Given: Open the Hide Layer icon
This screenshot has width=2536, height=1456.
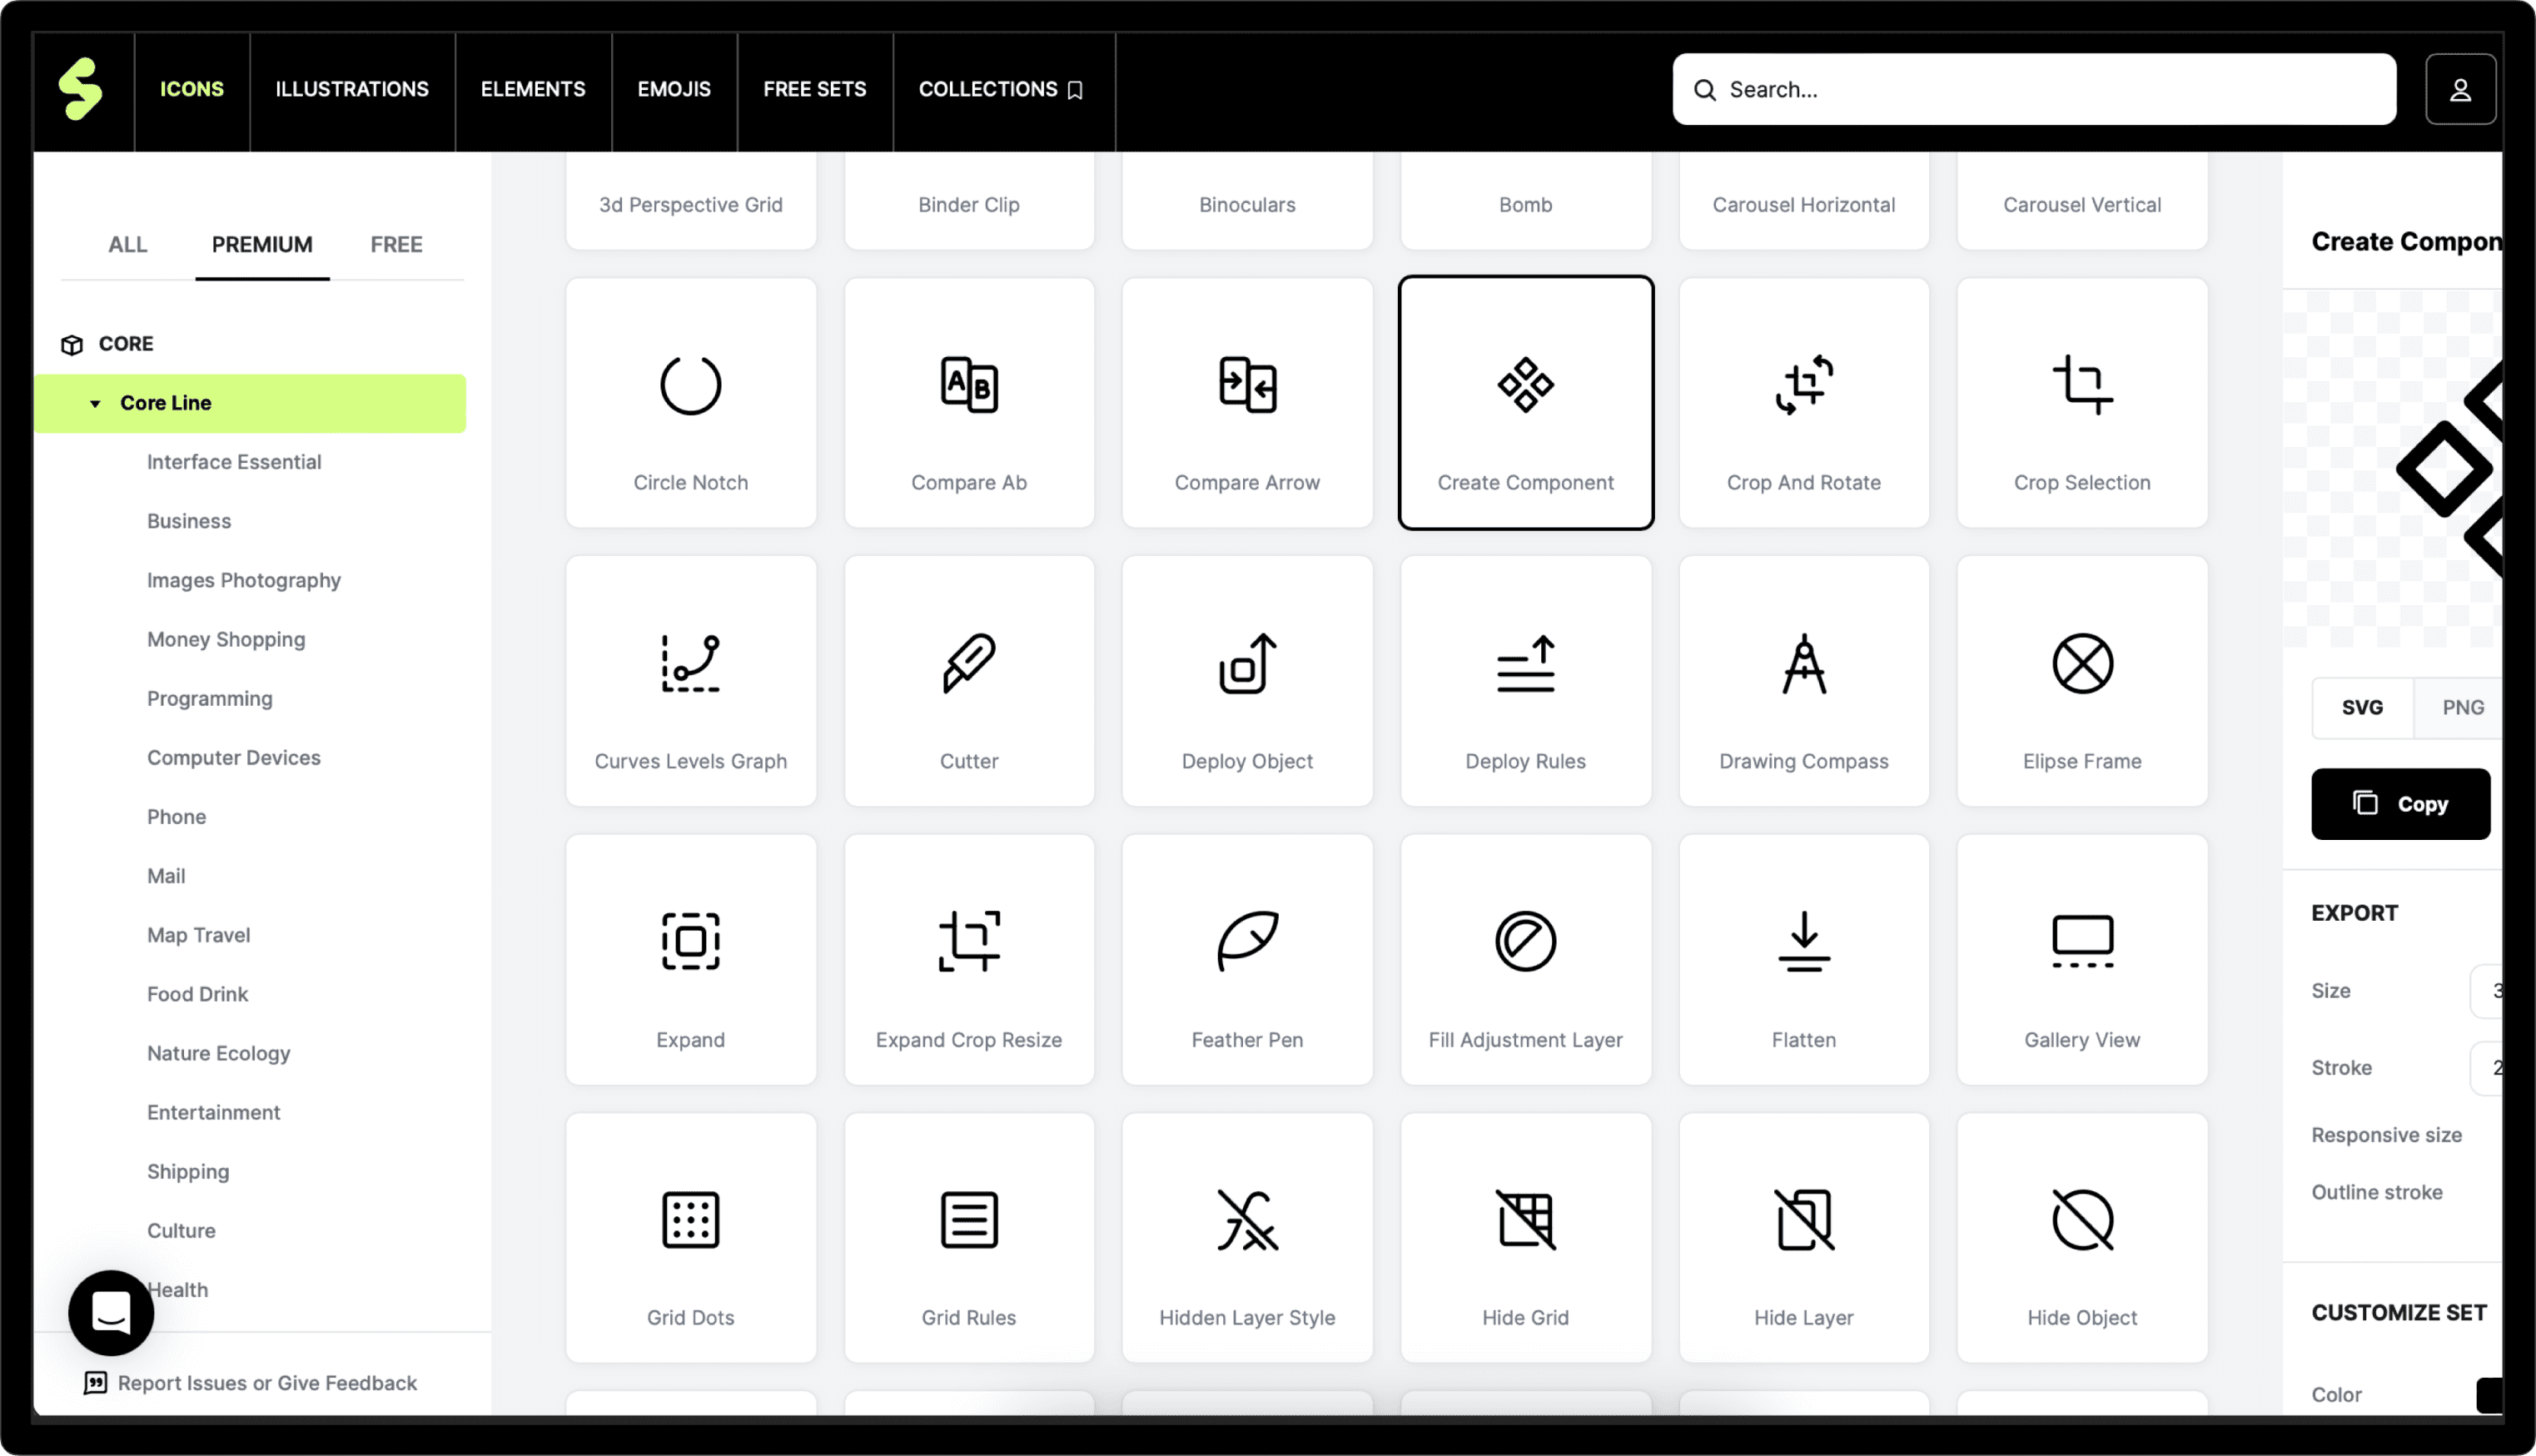Looking at the screenshot, I should click(x=1803, y=1238).
